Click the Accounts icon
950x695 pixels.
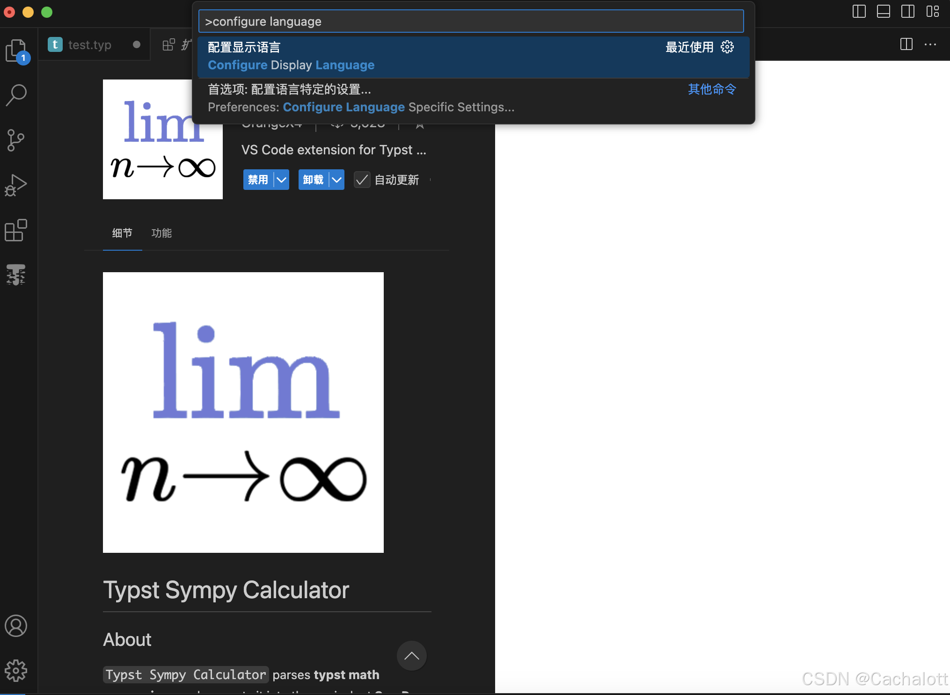16,626
